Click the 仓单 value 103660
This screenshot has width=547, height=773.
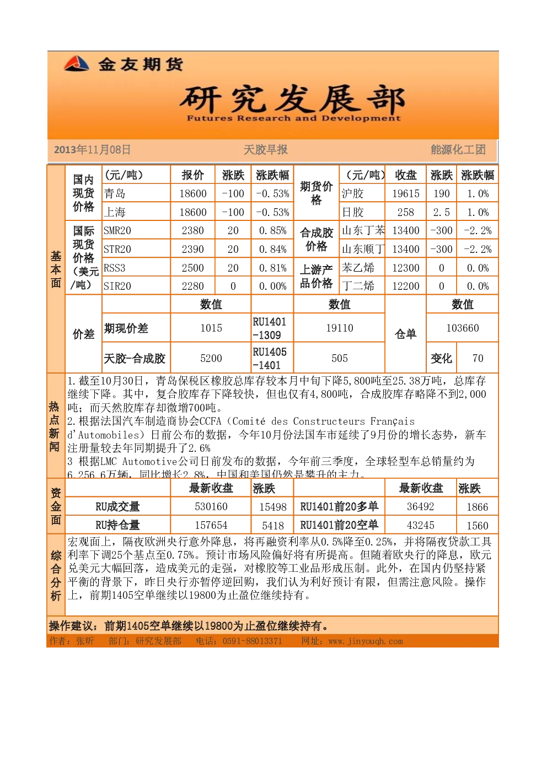point(463,328)
